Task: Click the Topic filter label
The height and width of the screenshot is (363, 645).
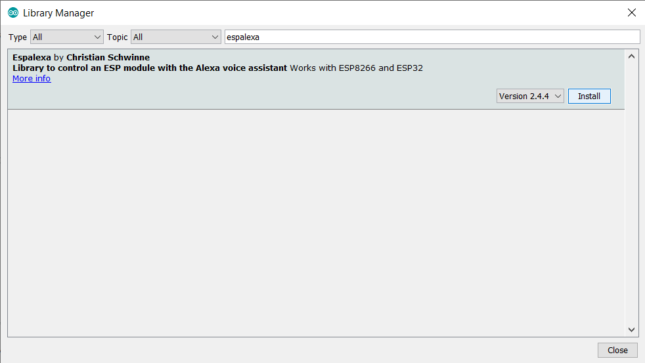Action: pyautogui.click(x=117, y=37)
